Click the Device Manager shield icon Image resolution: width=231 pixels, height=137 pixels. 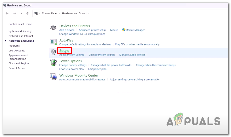click(x=124, y=30)
